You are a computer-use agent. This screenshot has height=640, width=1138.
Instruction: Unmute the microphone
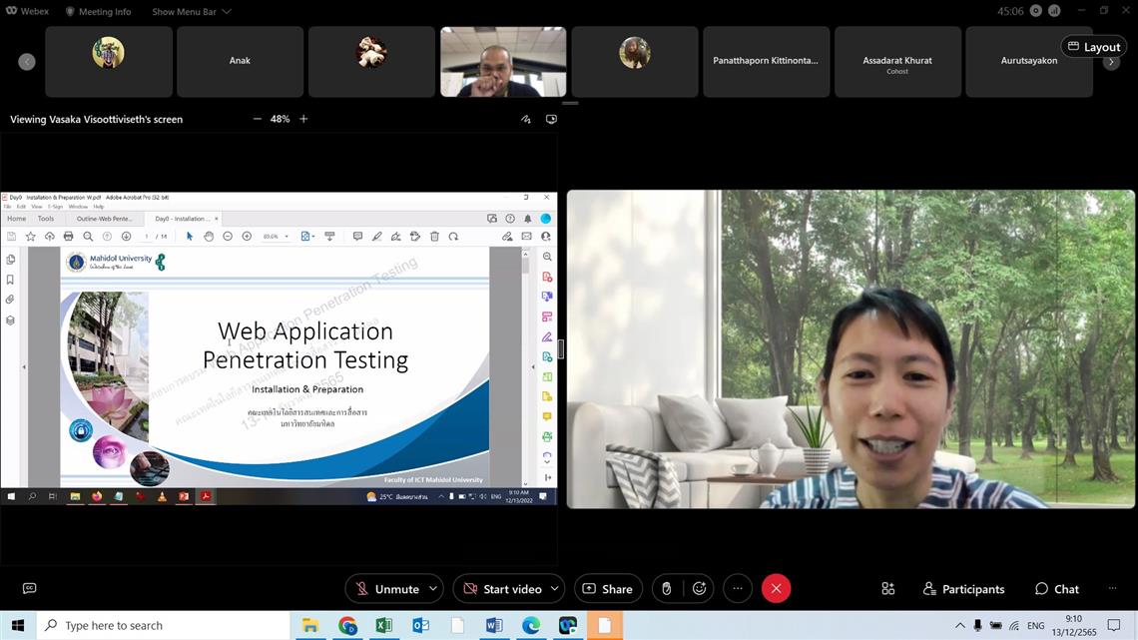point(386,589)
